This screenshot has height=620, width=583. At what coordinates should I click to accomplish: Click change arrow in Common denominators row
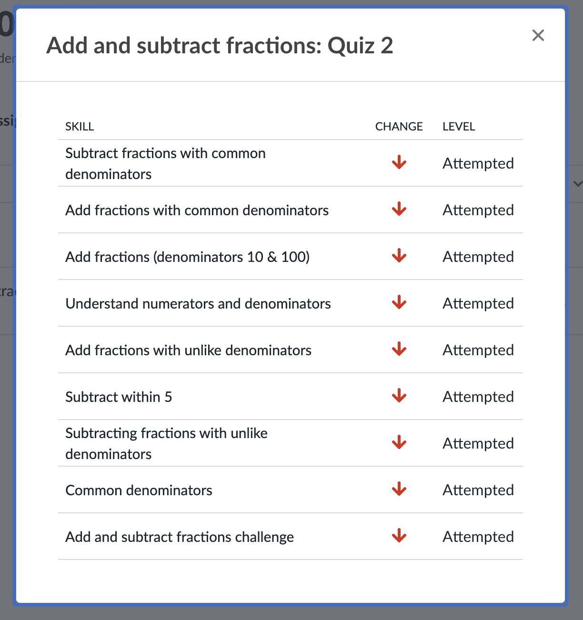point(399,490)
